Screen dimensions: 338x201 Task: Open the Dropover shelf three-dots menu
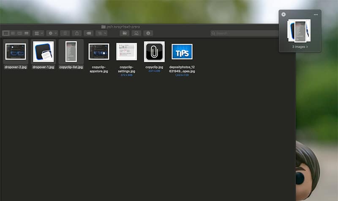tap(316, 14)
